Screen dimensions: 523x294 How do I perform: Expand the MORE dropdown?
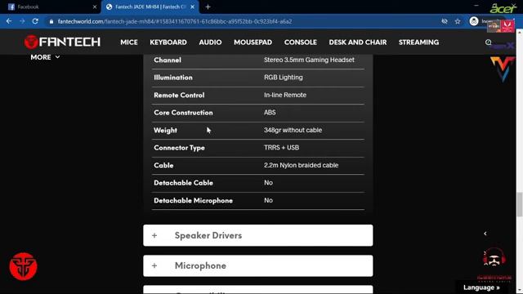(x=45, y=57)
